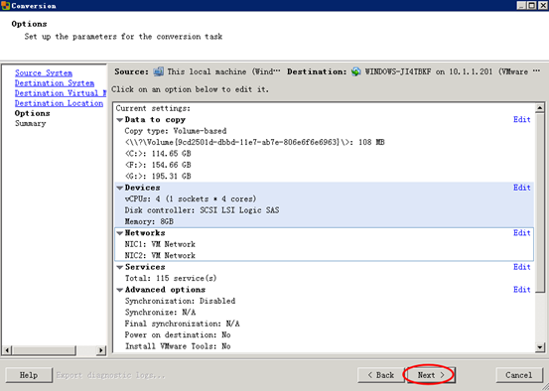Edit the Devices settings

pos(521,188)
